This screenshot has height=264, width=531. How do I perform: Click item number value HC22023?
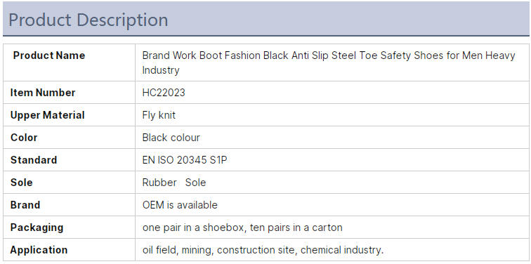click(164, 93)
